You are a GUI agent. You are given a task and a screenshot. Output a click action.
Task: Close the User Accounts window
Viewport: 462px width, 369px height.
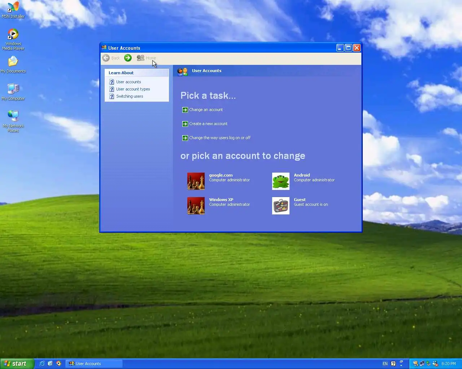click(357, 48)
